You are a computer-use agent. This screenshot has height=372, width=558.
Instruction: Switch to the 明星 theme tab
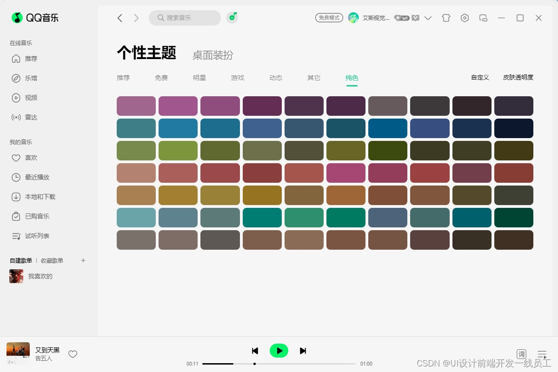pos(199,78)
